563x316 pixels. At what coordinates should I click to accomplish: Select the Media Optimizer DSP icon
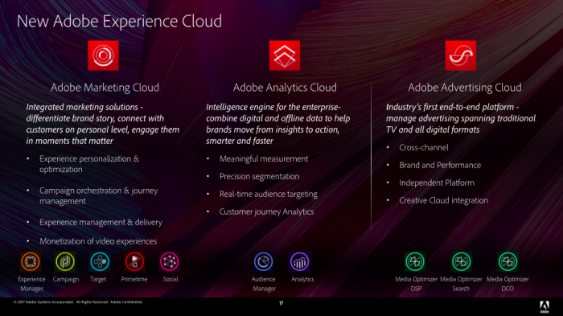[415, 261]
